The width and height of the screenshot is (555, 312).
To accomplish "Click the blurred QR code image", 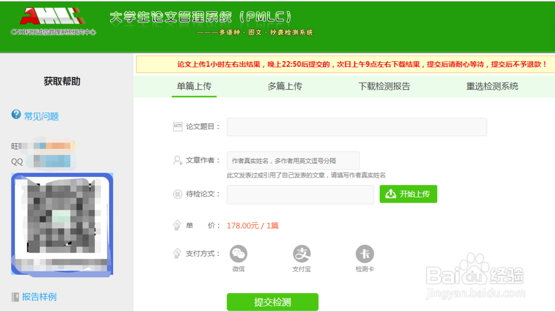I will coord(62,224).
